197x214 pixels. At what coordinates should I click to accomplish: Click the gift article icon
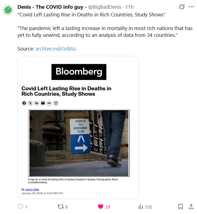coord(56,103)
